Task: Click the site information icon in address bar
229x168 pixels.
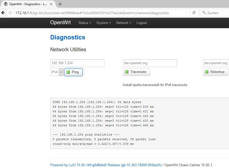Action: pyautogui.click(x=10, y=13)
